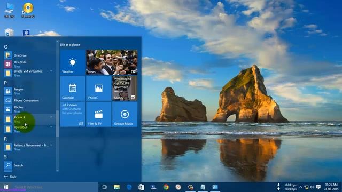342x192 pixels.
Task: Launch the Search app
Action: [x=28, y=165]
